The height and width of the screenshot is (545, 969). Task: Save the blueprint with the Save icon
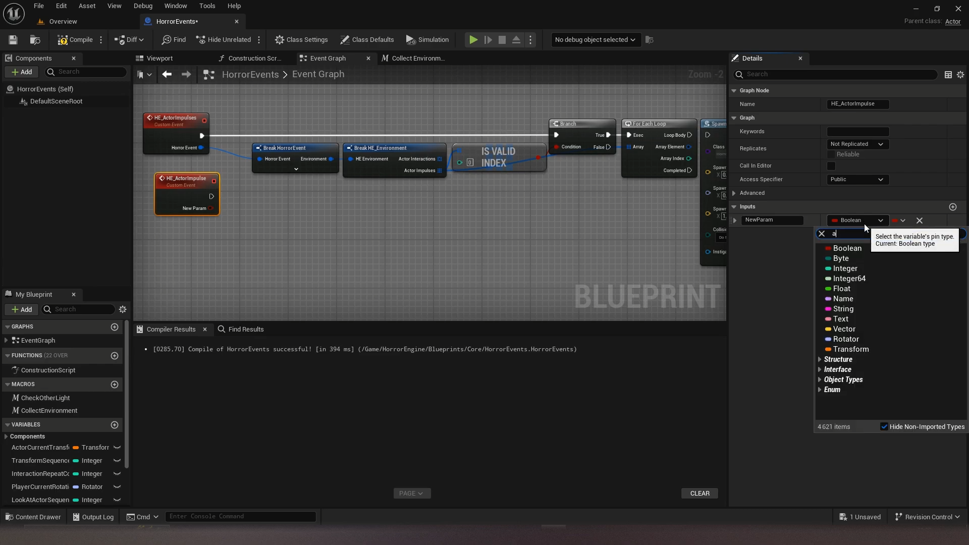tap(13, 40)
